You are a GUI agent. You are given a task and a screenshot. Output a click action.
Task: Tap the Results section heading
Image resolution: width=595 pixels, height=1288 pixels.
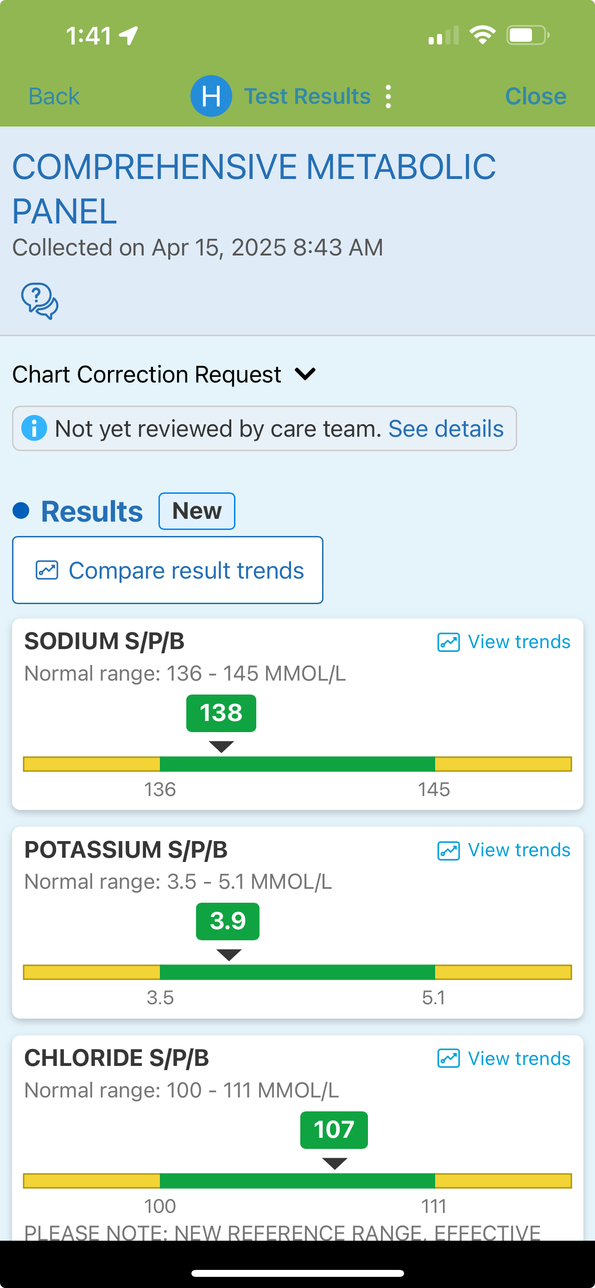click(92, 511)
